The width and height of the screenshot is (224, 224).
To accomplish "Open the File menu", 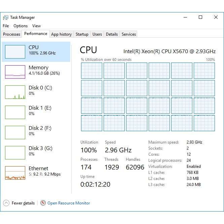I will tap(6, 26).
